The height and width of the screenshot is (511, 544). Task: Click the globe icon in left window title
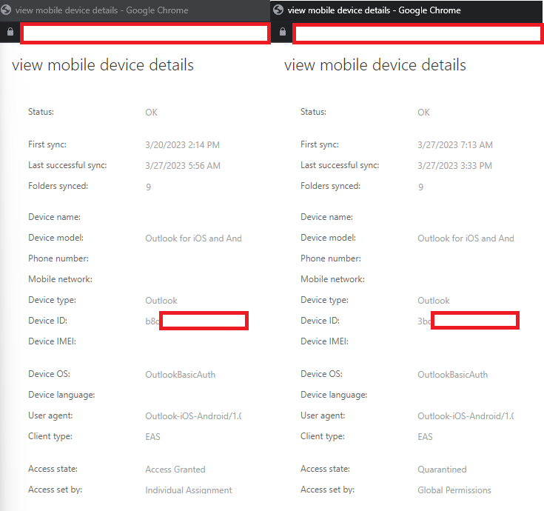click(6, 10)
